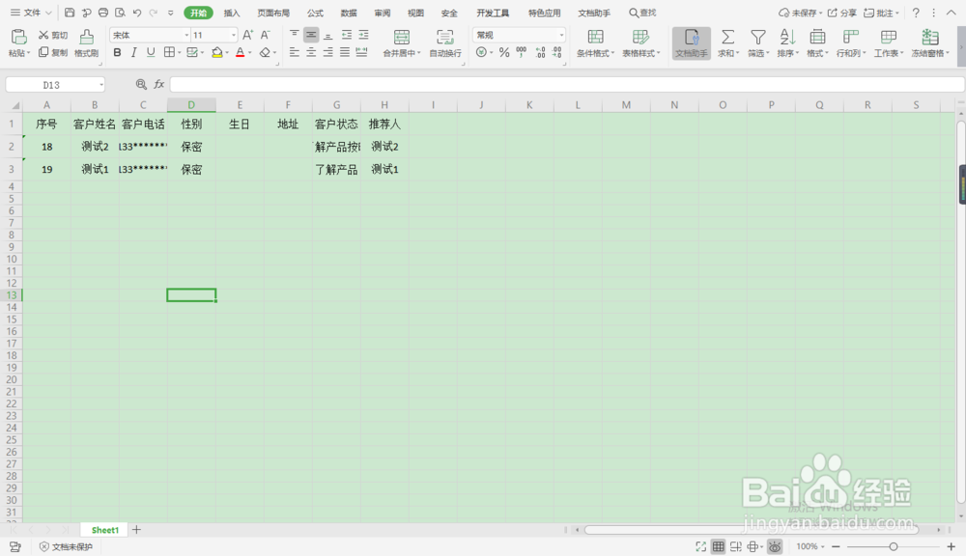Open the Document Assistant (文档助手) ribbon tool

pyautogui.click(x=692, y=43)
